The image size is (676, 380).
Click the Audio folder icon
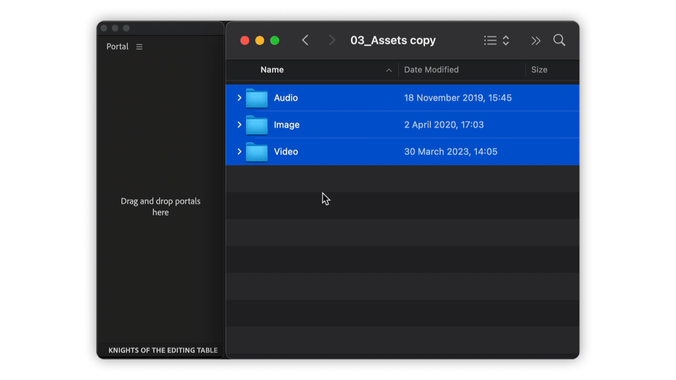pos(257,98)
